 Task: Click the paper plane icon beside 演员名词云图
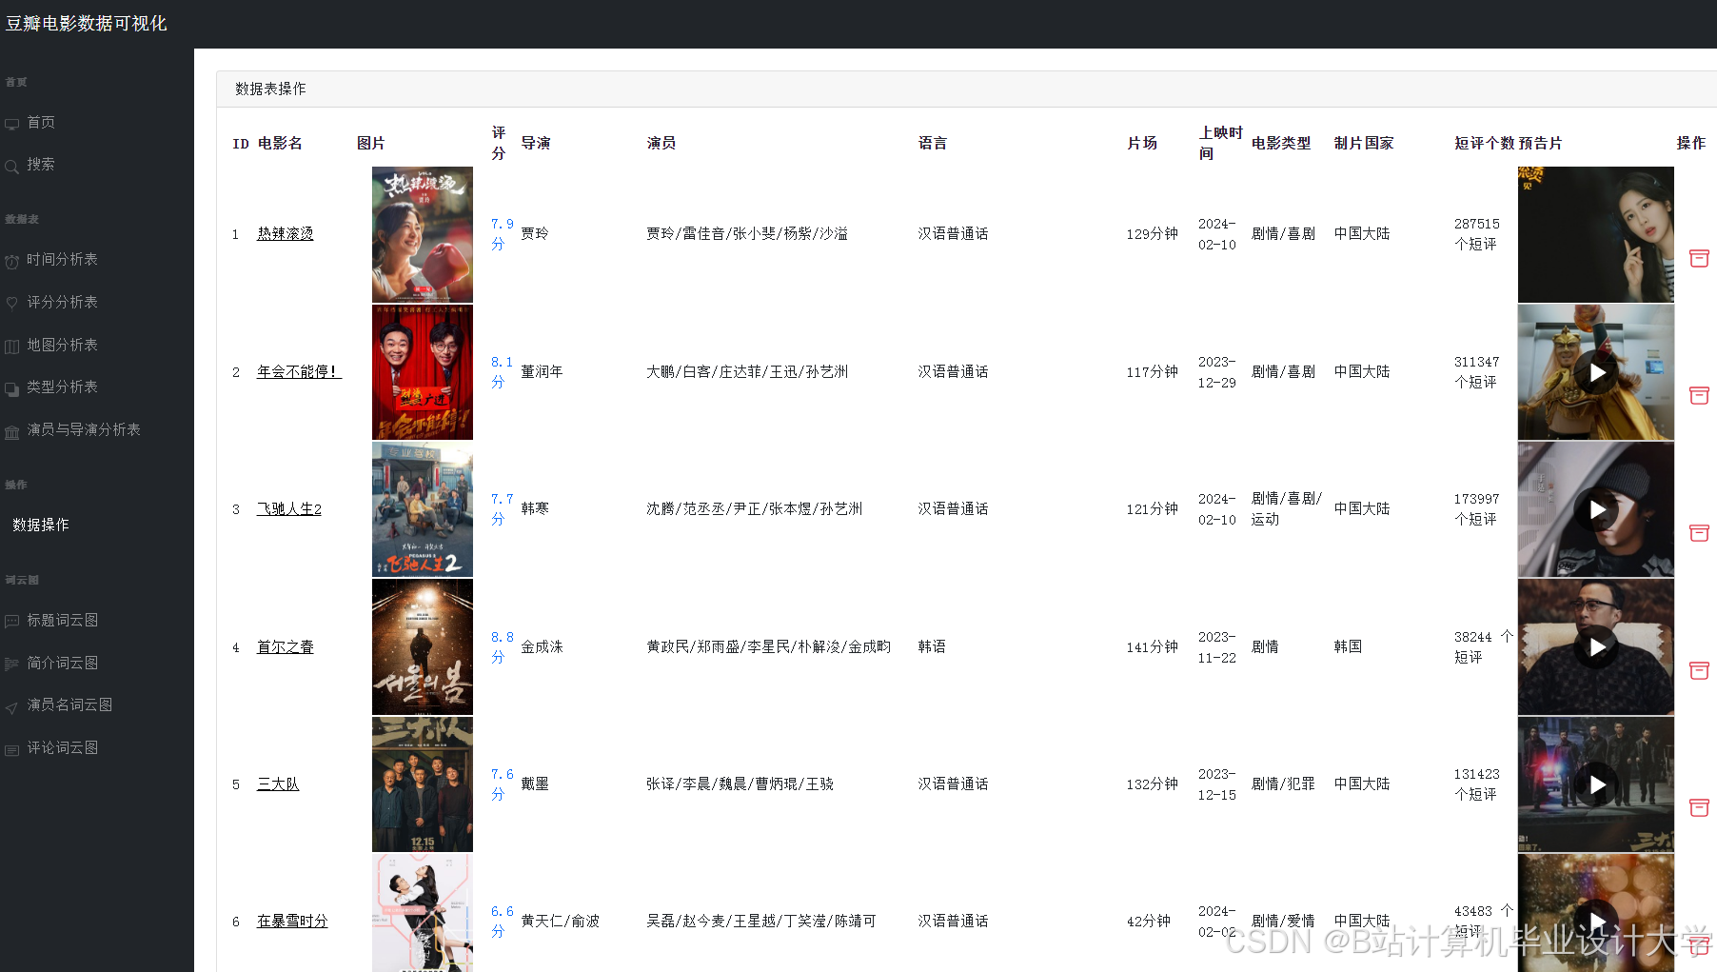coord(11,707)
